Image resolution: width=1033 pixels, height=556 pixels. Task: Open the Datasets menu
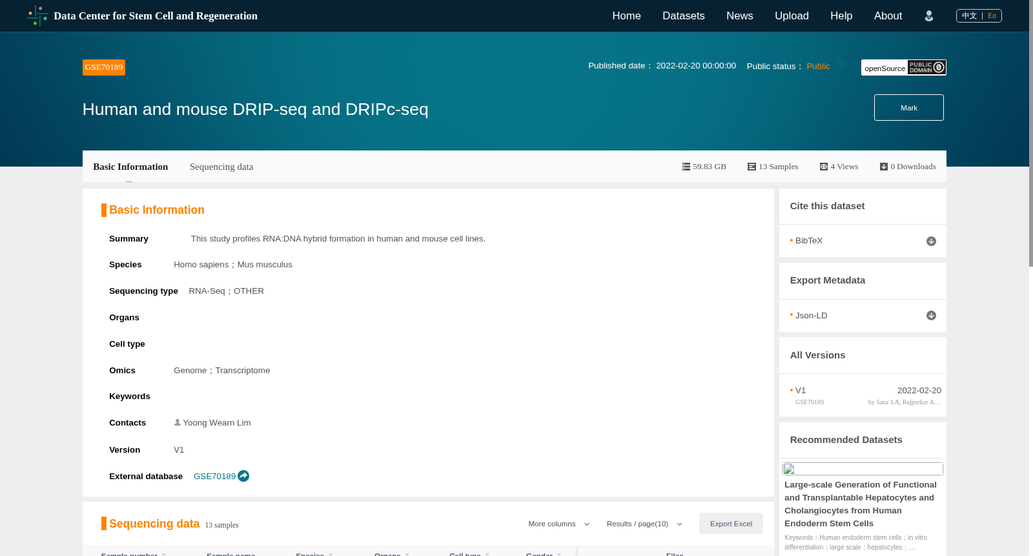(683, 16)
